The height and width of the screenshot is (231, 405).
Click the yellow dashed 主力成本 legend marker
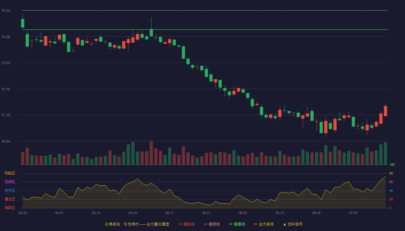click(x=256, y=224)
